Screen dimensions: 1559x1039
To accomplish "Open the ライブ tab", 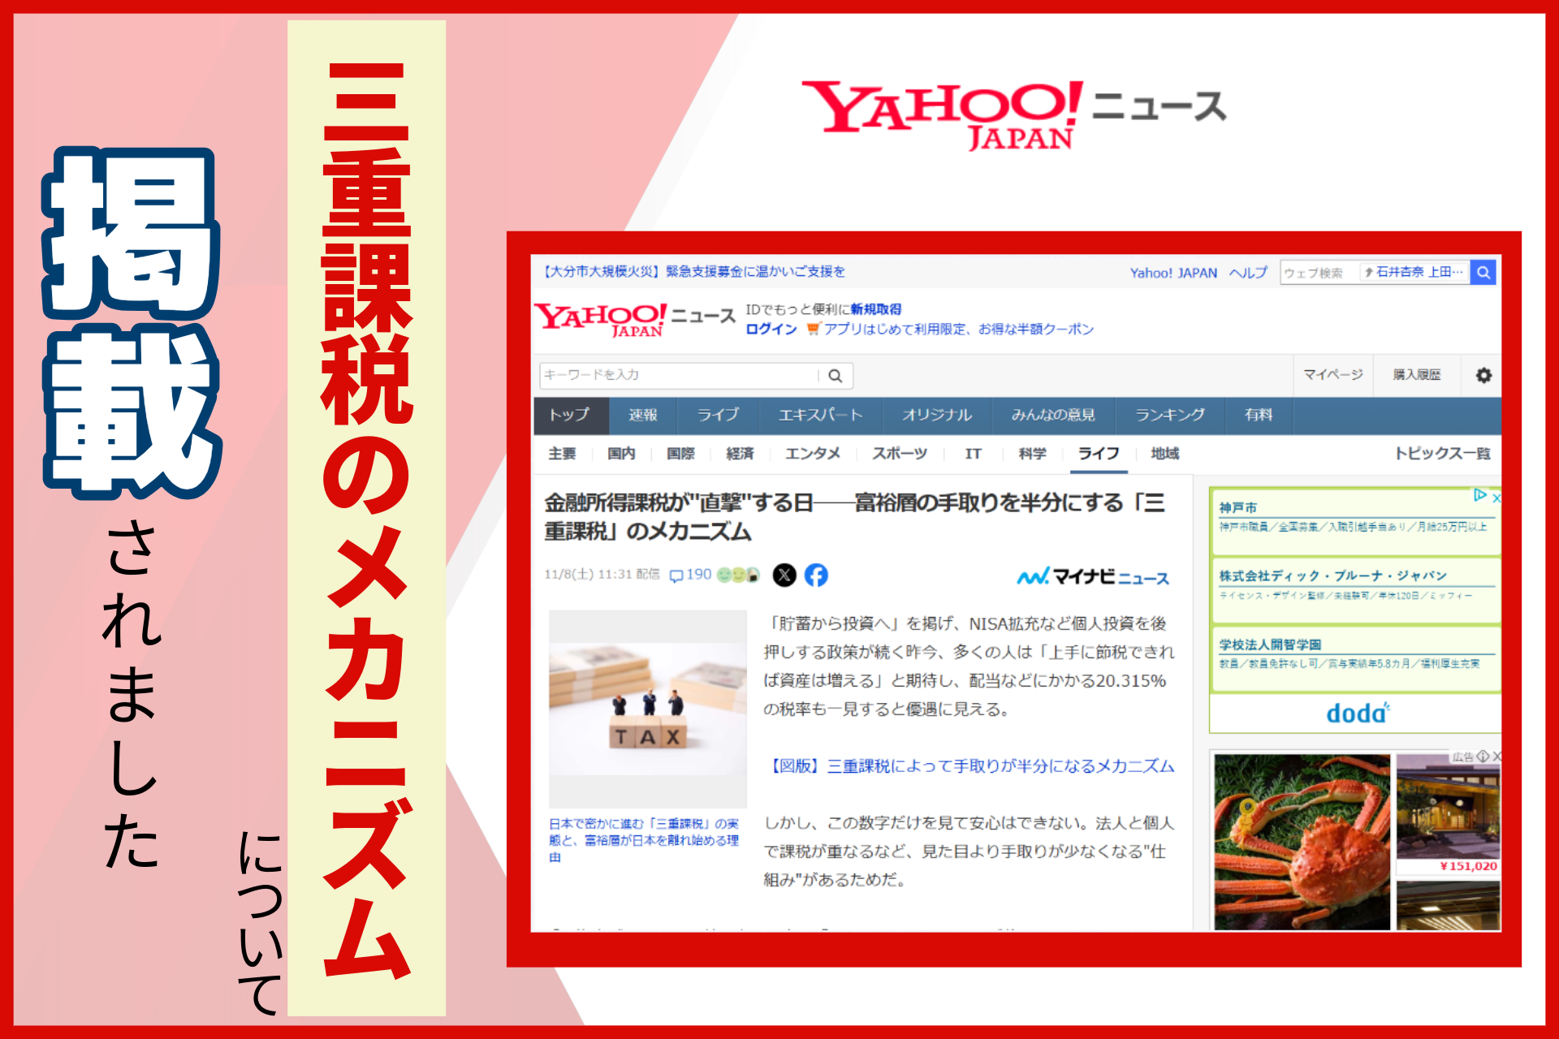I will point(718,415).
